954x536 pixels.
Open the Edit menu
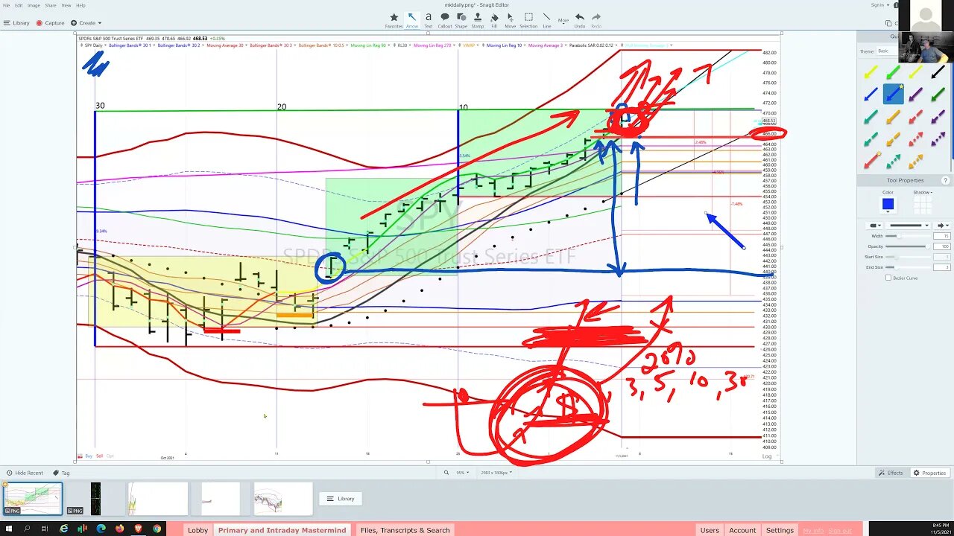pos(19,5)
